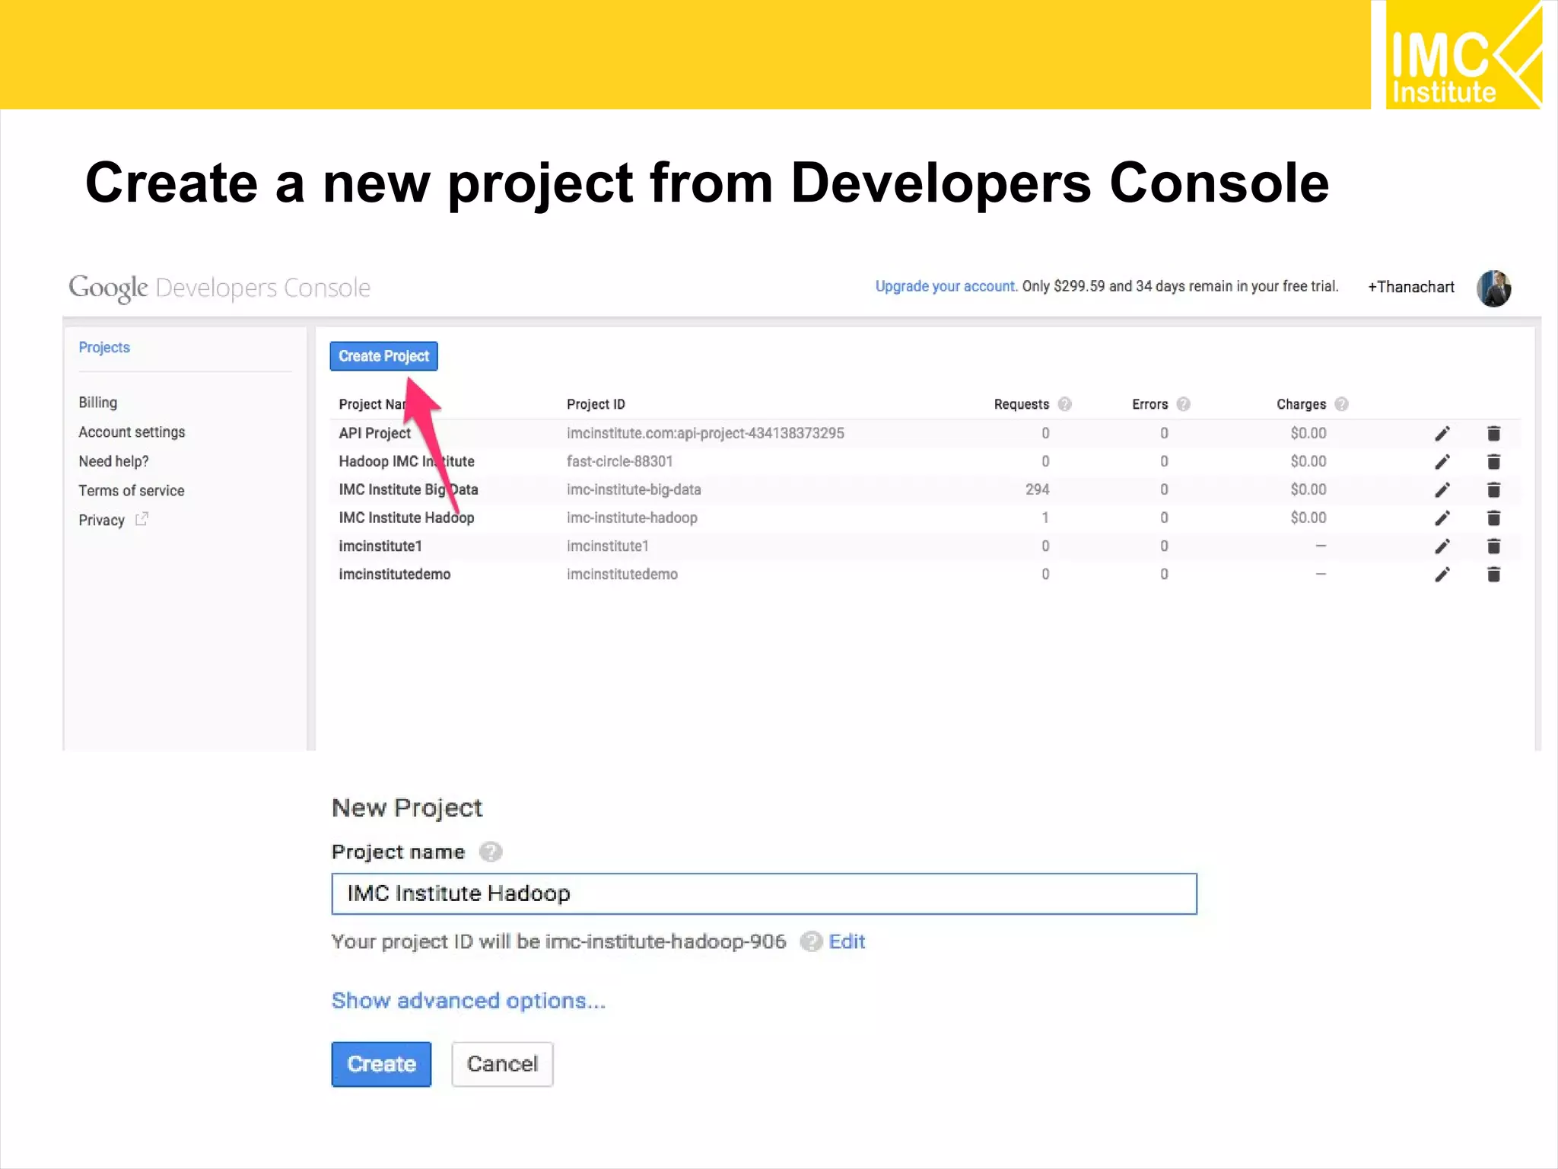Viewport: 1558px width, 1169px height.
Task: Open external link icon next to Privacy
Action: point(141,519)
